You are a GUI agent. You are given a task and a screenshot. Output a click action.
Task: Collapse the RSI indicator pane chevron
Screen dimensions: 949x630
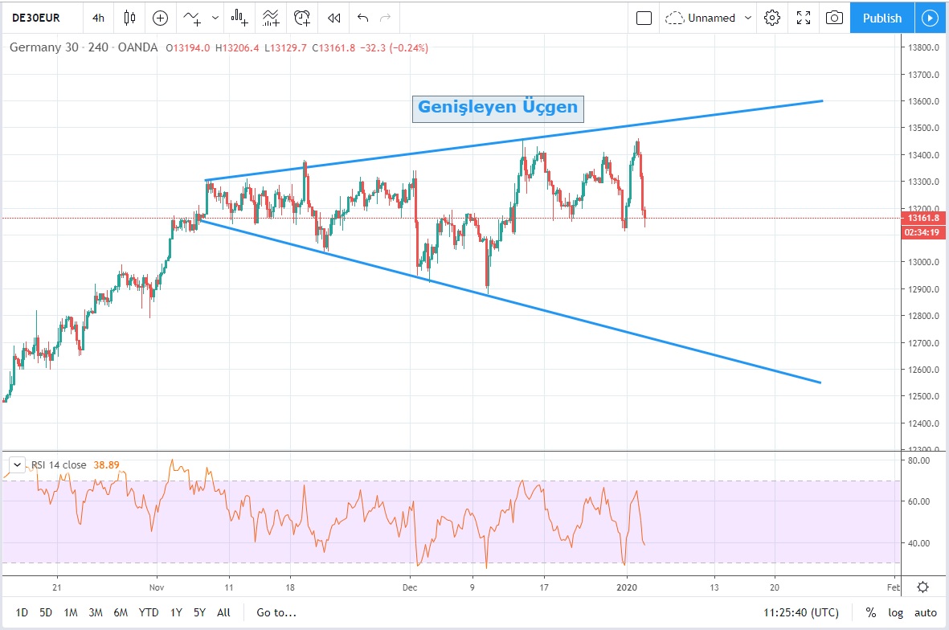(17, 464)
